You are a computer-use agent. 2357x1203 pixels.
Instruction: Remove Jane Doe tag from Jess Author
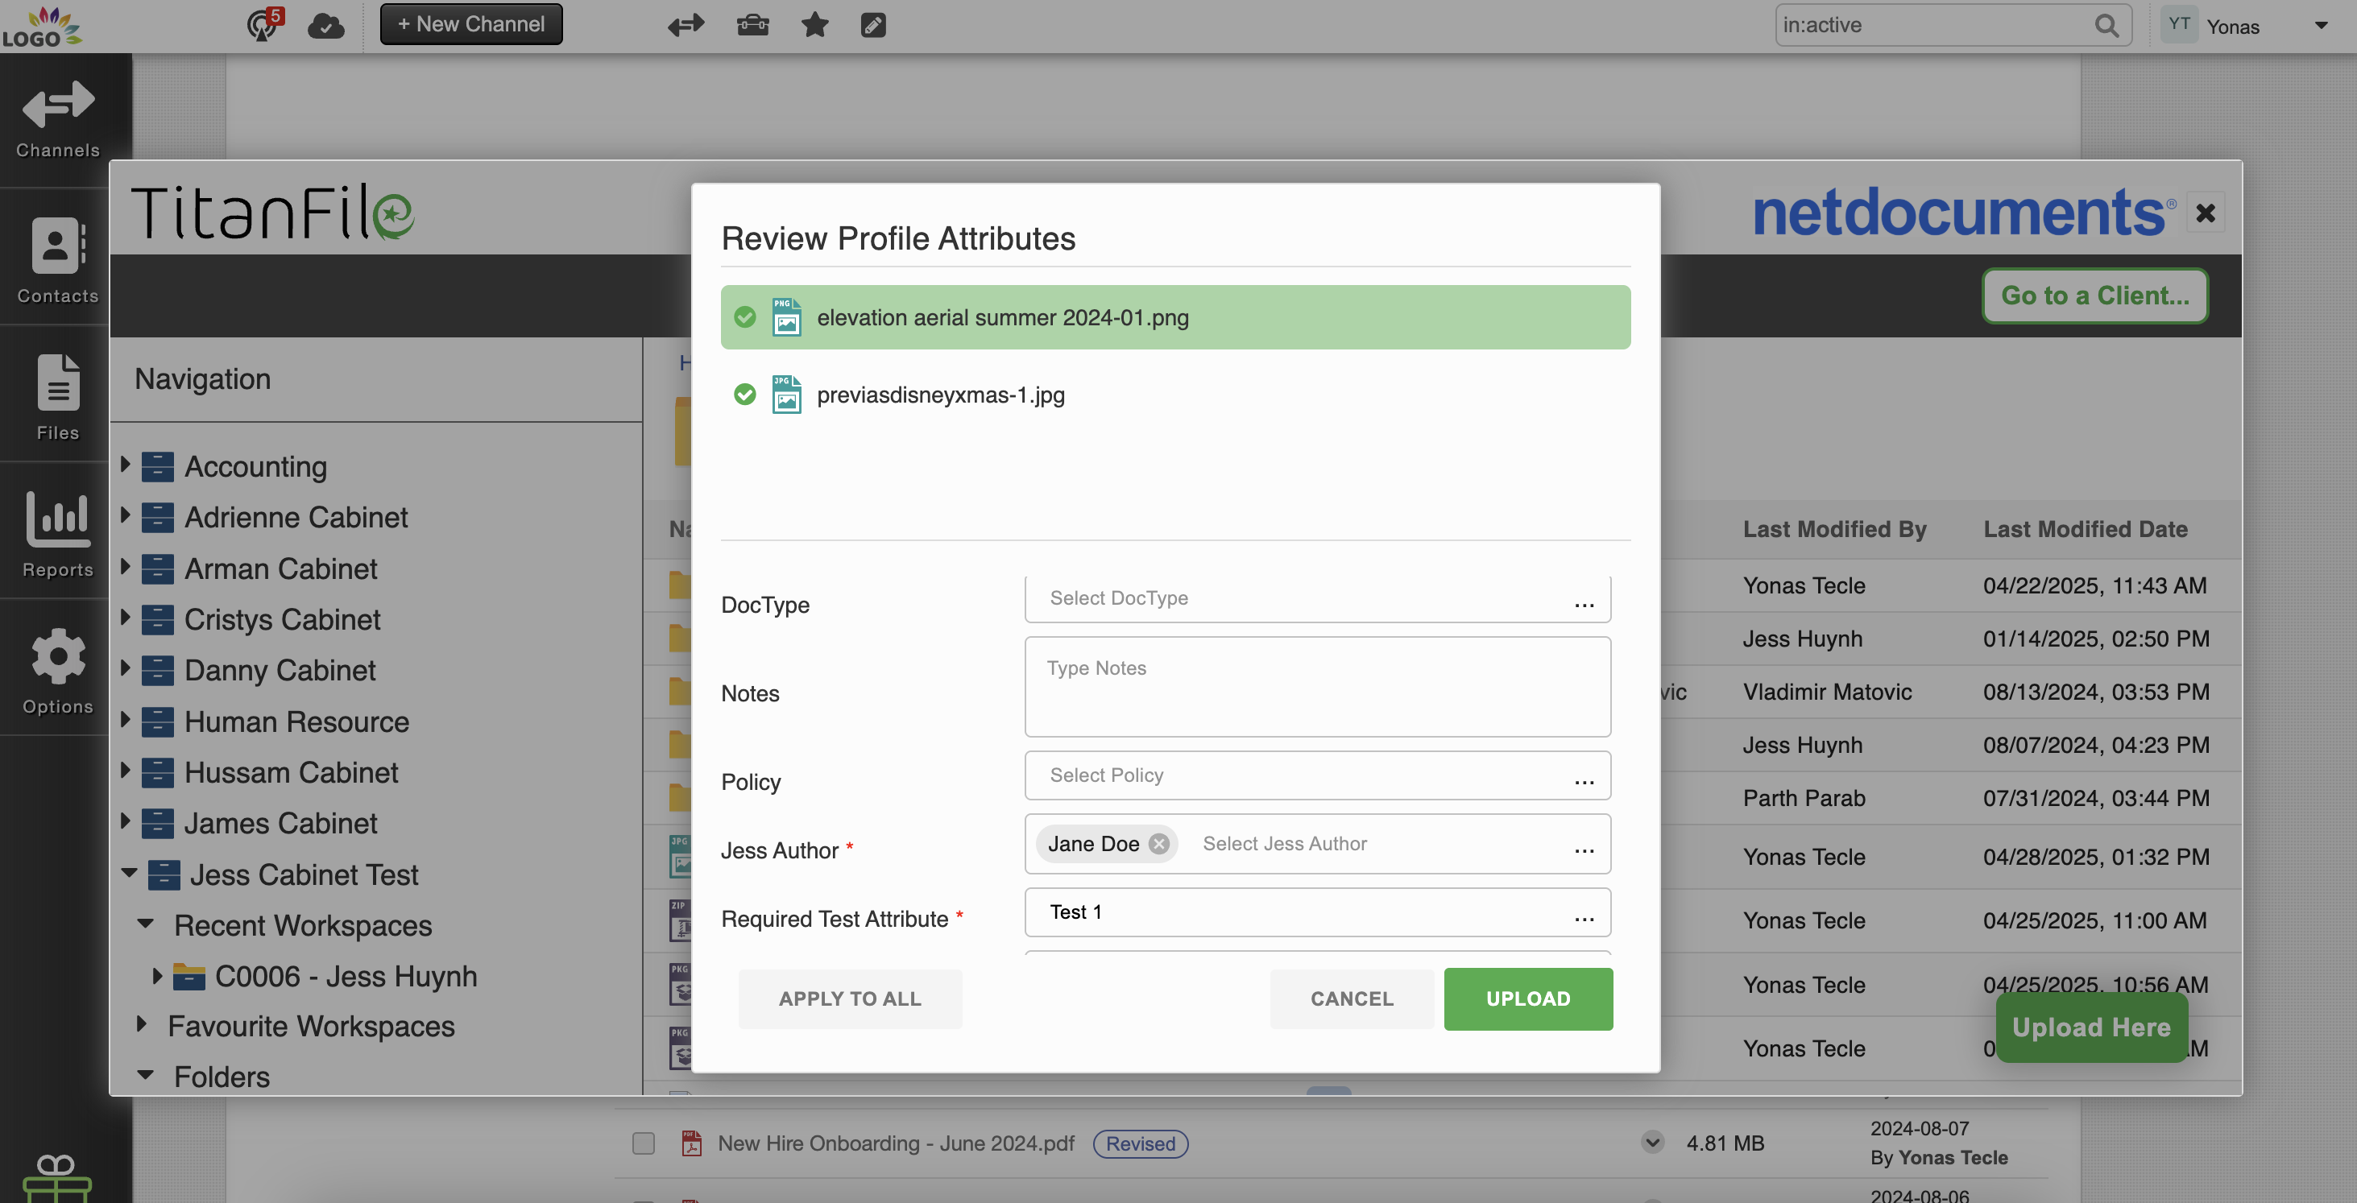pyautogui.click(x=1158, y=844)
